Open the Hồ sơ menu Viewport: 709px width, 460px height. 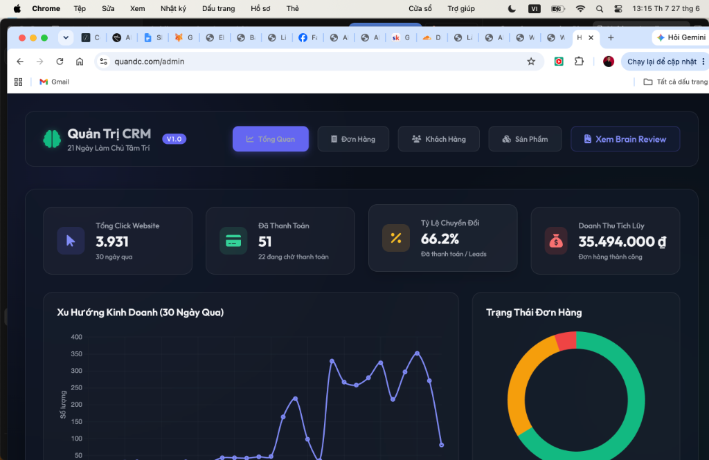coord(260,8)
